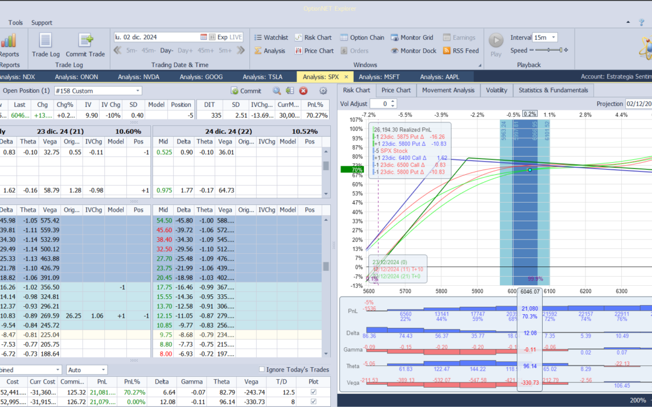Image resolution: width=652 pixels, height=407 pixels.
Task: Open the Option Chain window
Action: [x=362, y=37]
